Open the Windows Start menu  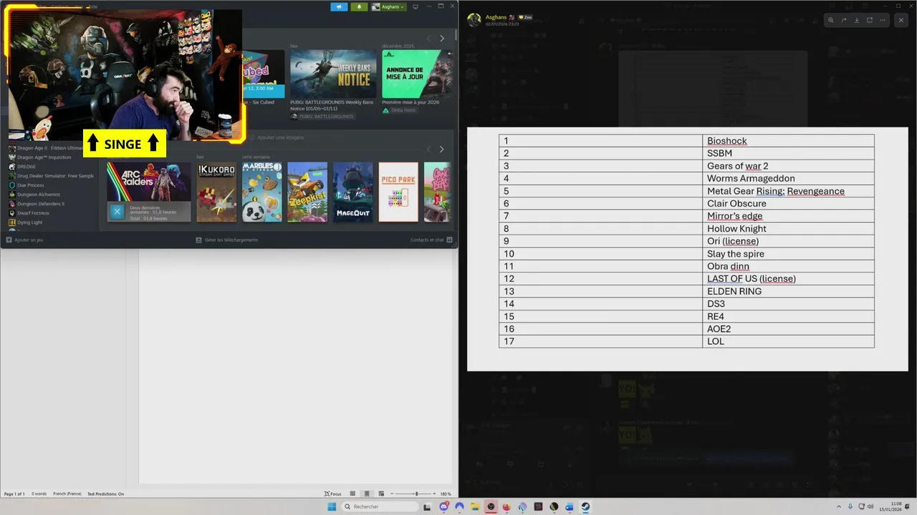332,506
